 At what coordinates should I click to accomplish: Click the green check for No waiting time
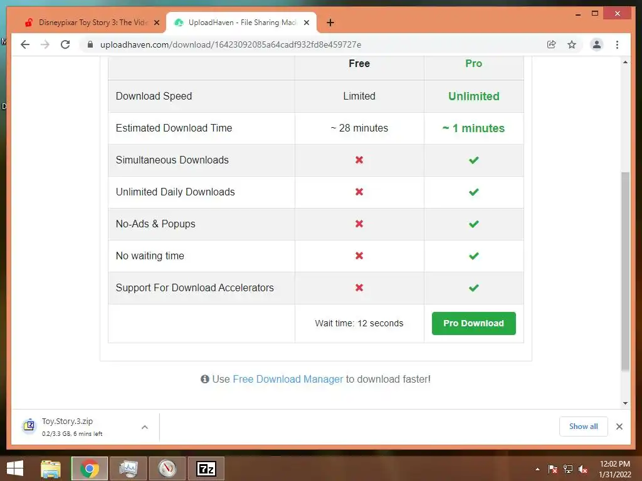(474, 256)
